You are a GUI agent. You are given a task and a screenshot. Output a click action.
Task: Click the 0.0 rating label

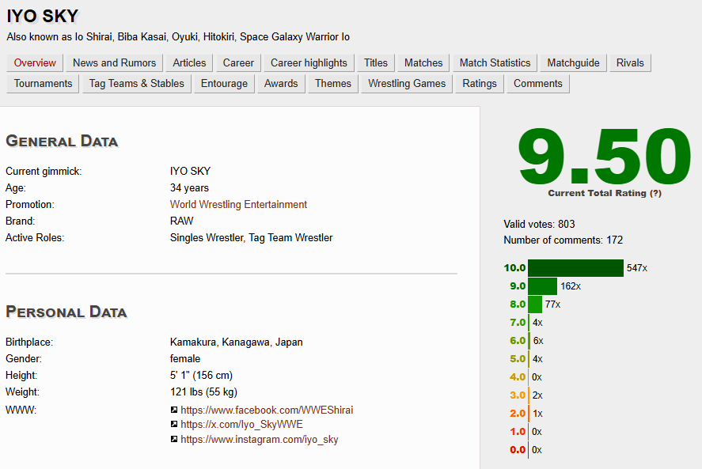coord(518,450)
